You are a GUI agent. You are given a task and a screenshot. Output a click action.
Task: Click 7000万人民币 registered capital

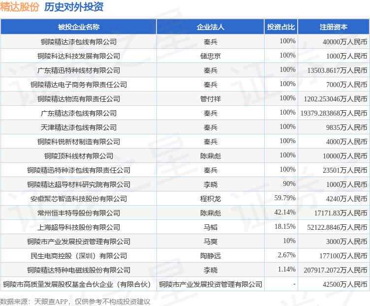tap(347, 85)
